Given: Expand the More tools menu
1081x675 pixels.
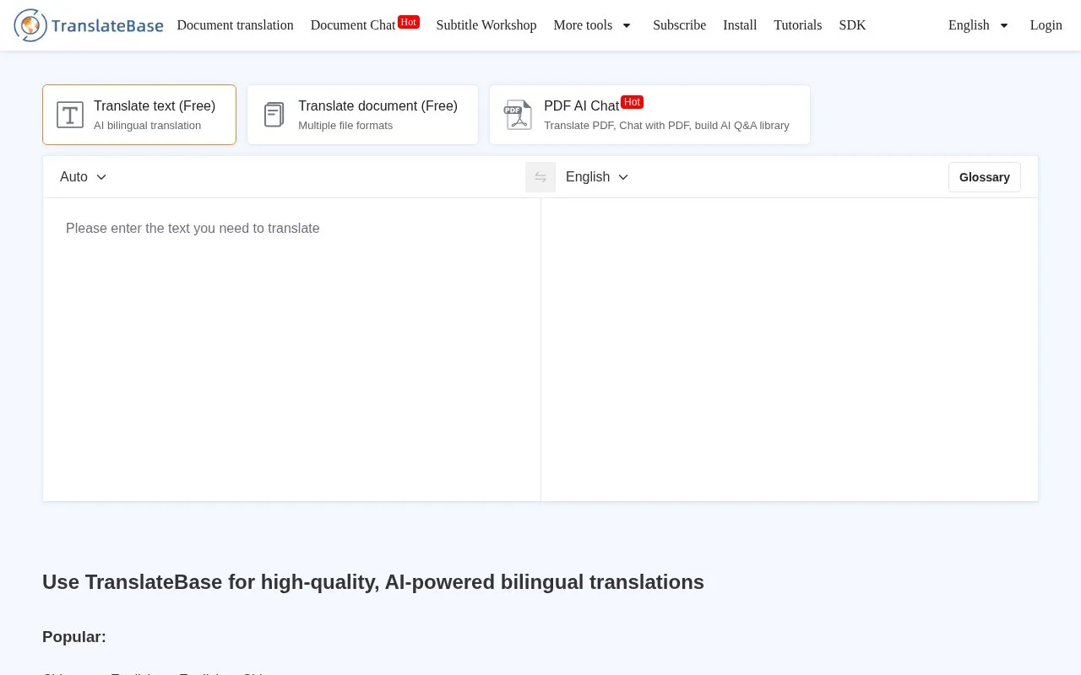Looking at the screenshot, I should pyautogui.click(x=592, y=25).
